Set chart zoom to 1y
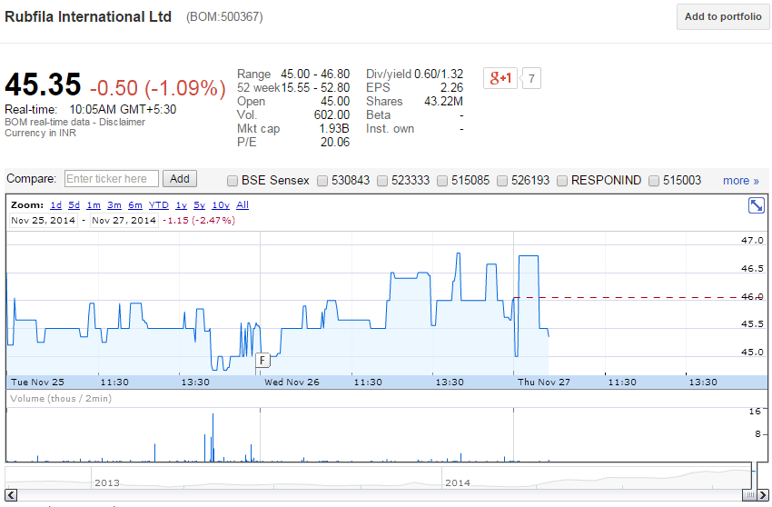The width and height of the screenshot is (772, 507). [x=181, y=205]
